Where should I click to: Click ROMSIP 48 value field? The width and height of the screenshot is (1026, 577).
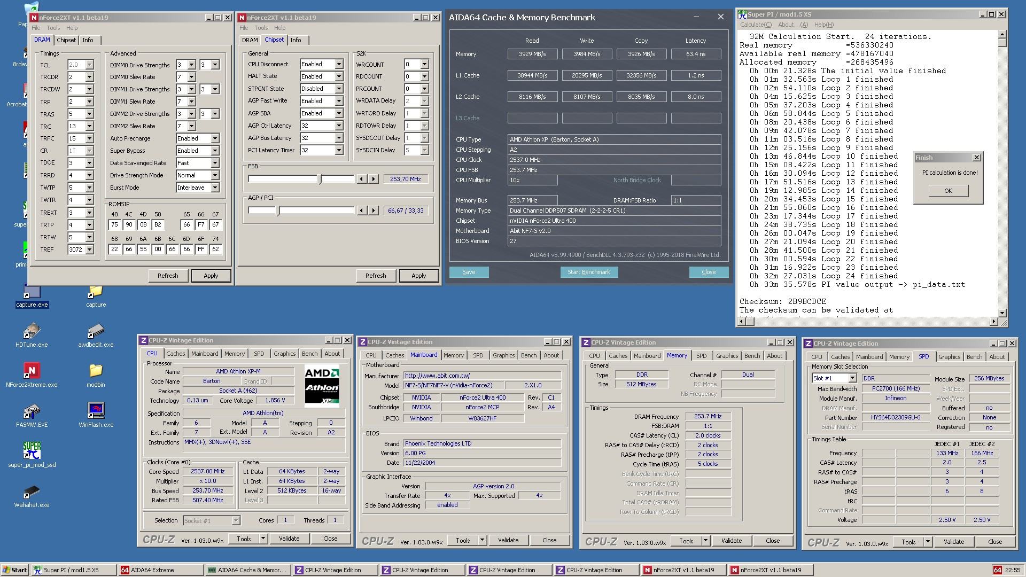115,225
